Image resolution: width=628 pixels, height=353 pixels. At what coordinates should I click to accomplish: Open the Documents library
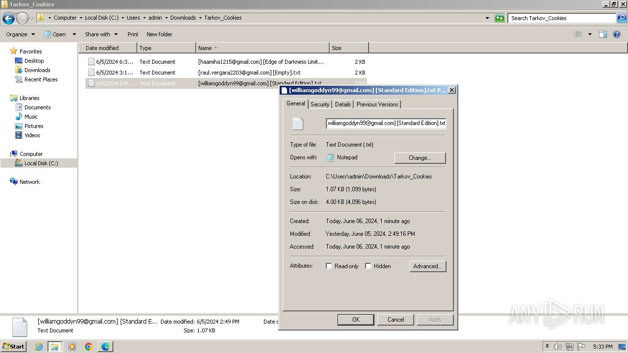(37, 107)
